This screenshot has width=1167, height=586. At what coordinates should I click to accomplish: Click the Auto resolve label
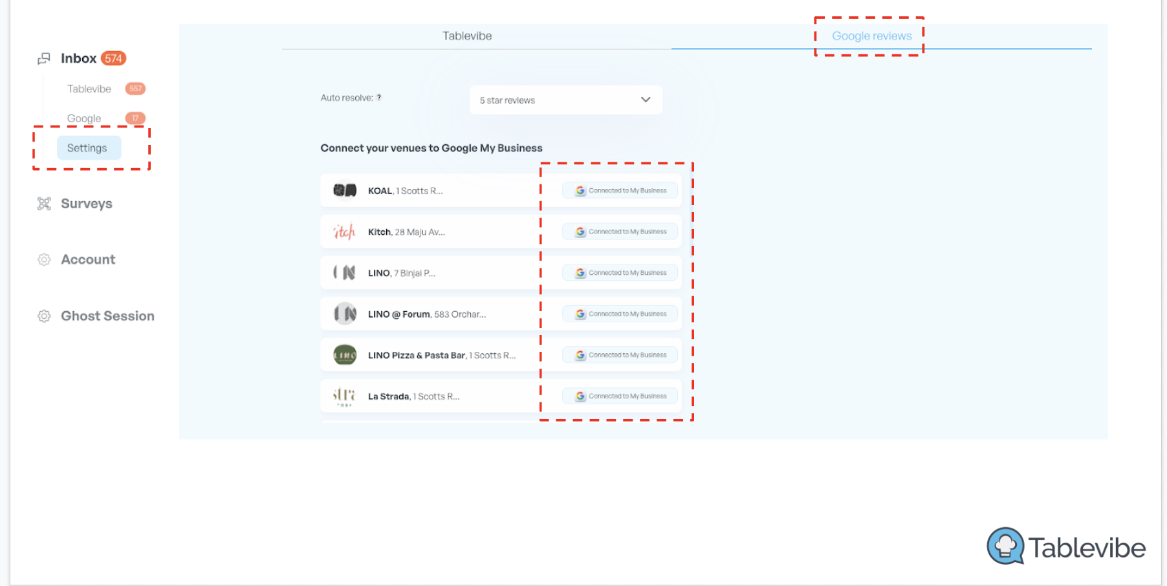[x=347, y=98]
